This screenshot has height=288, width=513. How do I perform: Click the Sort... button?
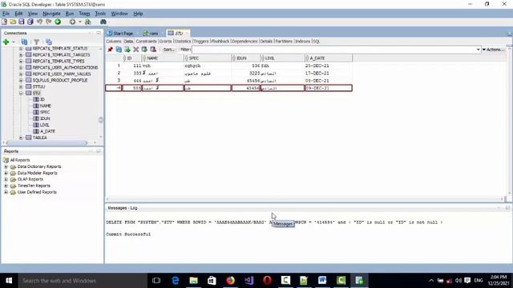pyautogui.click(x=169, y=50)
